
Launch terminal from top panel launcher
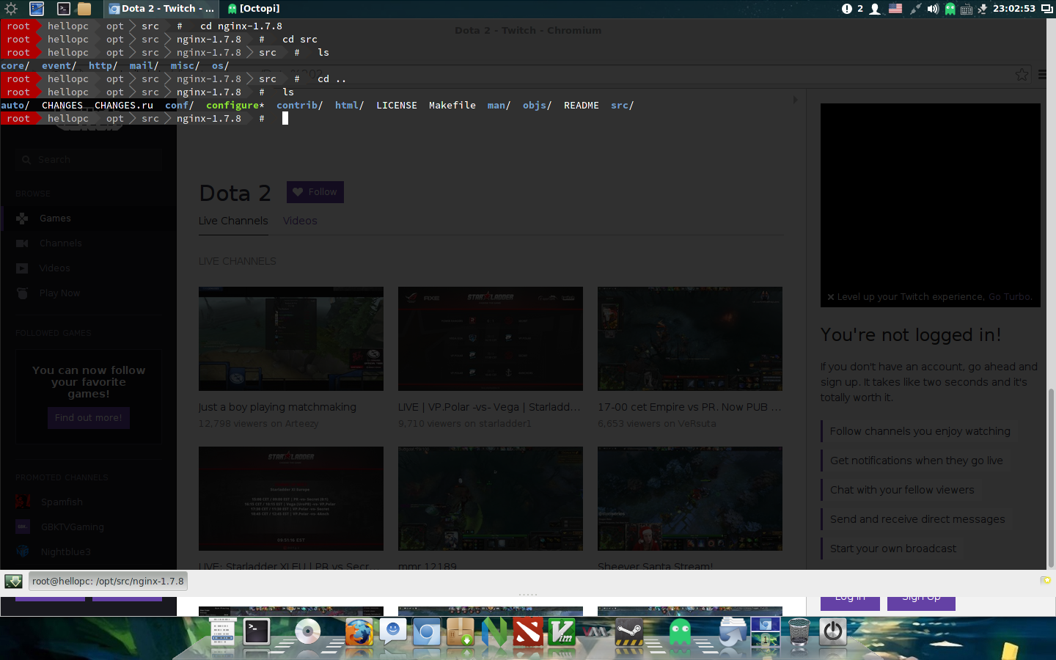click(64, 9)
